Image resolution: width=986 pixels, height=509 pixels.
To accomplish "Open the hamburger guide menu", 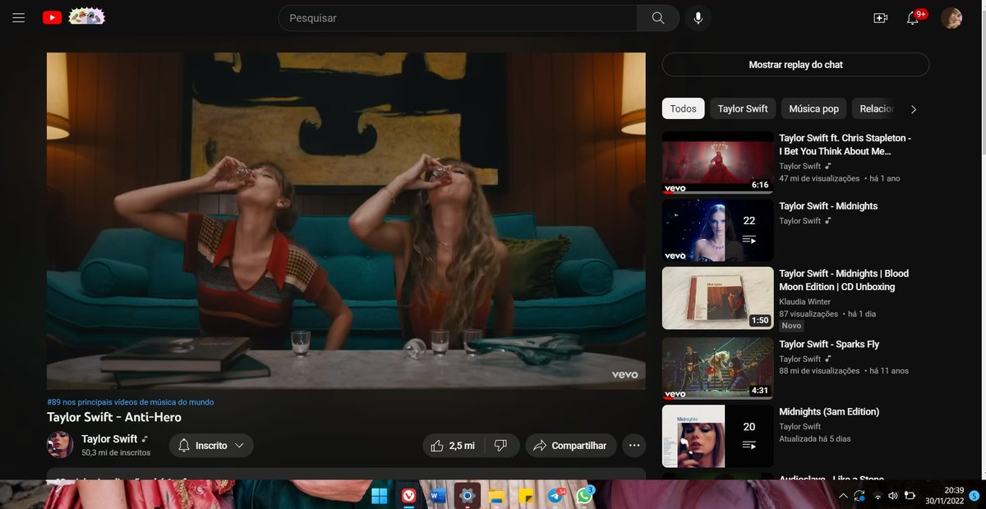I will click(19, 18).
